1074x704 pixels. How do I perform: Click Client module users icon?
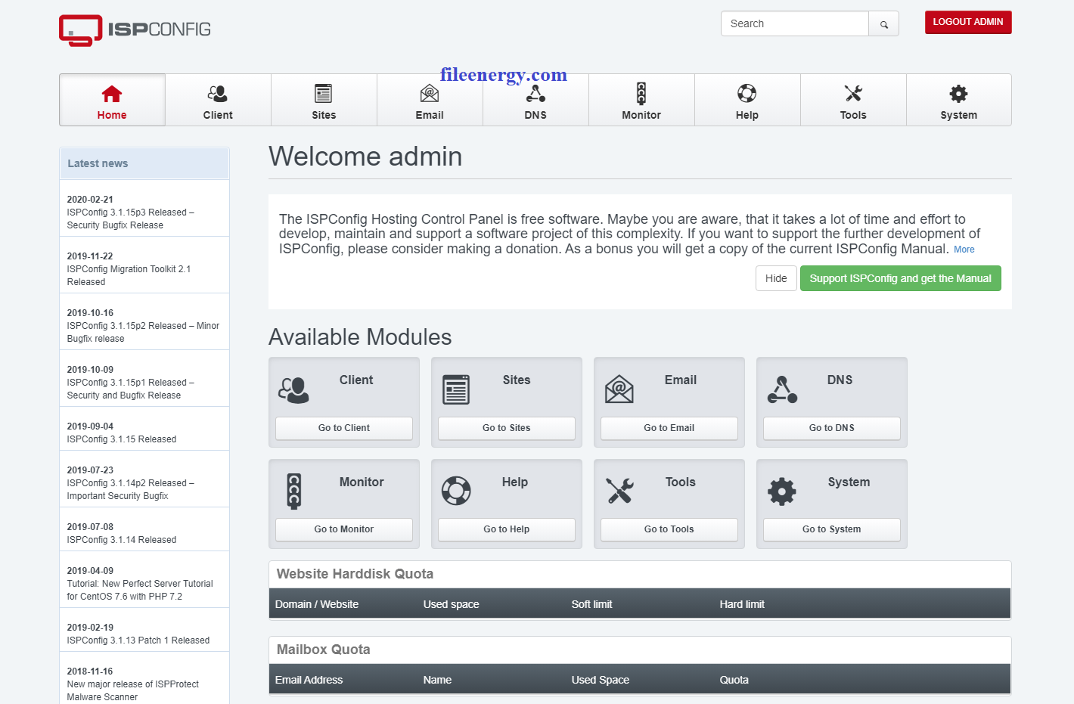tap(293, 389)
